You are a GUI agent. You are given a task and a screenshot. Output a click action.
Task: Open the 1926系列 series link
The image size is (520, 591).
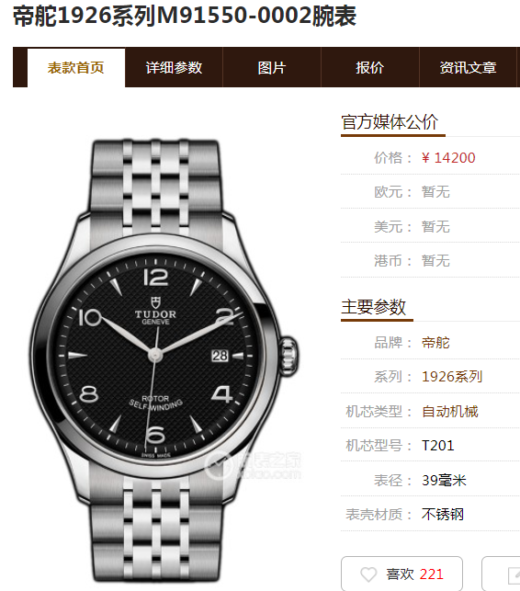click(x=452, y=377)
